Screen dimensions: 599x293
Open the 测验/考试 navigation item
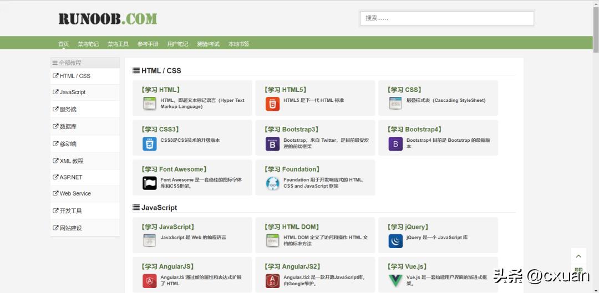pyautogui.click(x=208, y=44)
